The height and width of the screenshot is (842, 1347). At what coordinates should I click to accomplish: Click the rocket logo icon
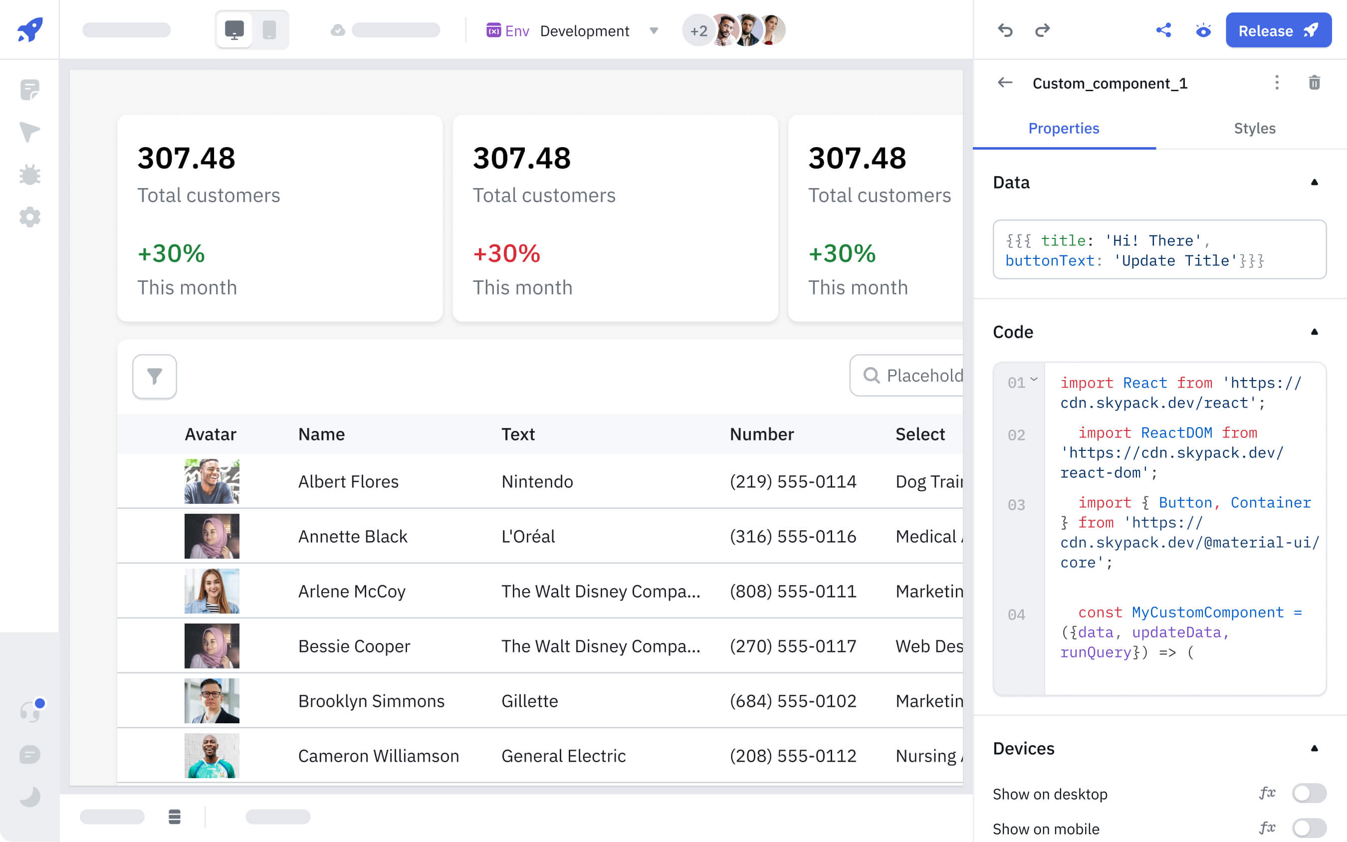(29, 29)
